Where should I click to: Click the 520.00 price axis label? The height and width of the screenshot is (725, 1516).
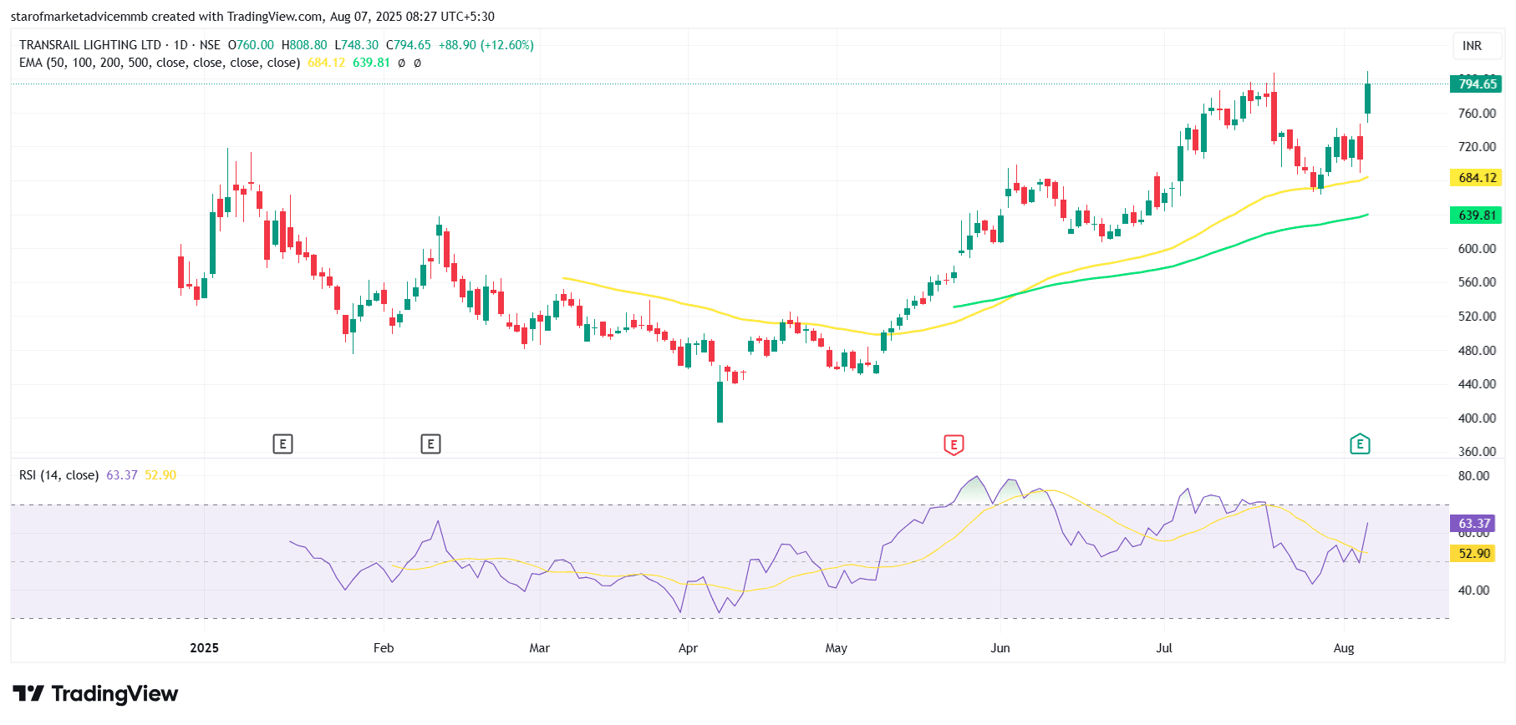[x=1477, y=317]
